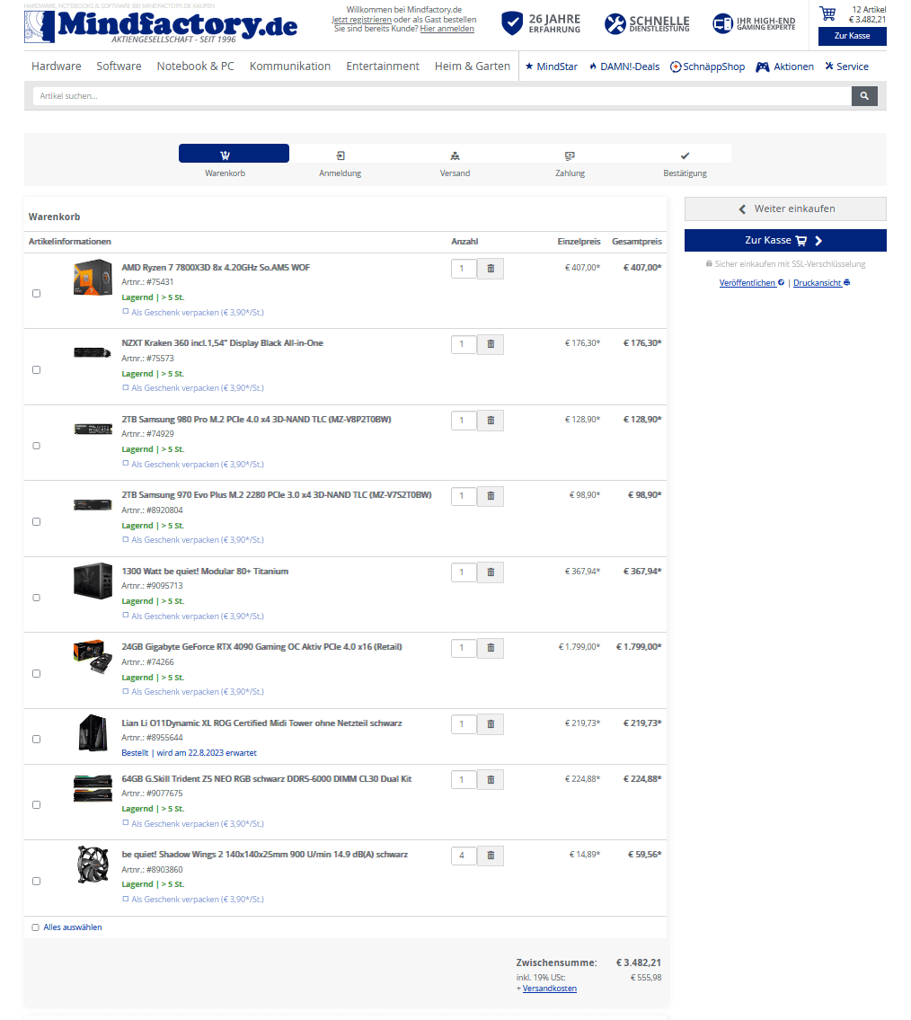Click the Versand step shipping icon
Viewport: 911px width, 1020px height.
[455, 155]
